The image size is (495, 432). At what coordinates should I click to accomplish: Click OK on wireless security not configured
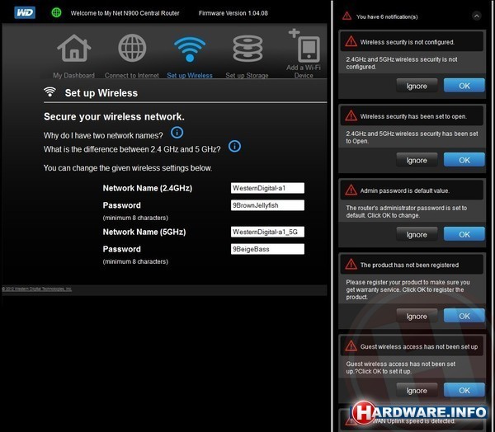[464, 86]
